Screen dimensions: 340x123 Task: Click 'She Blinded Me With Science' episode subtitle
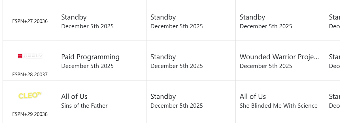point(279,106)
